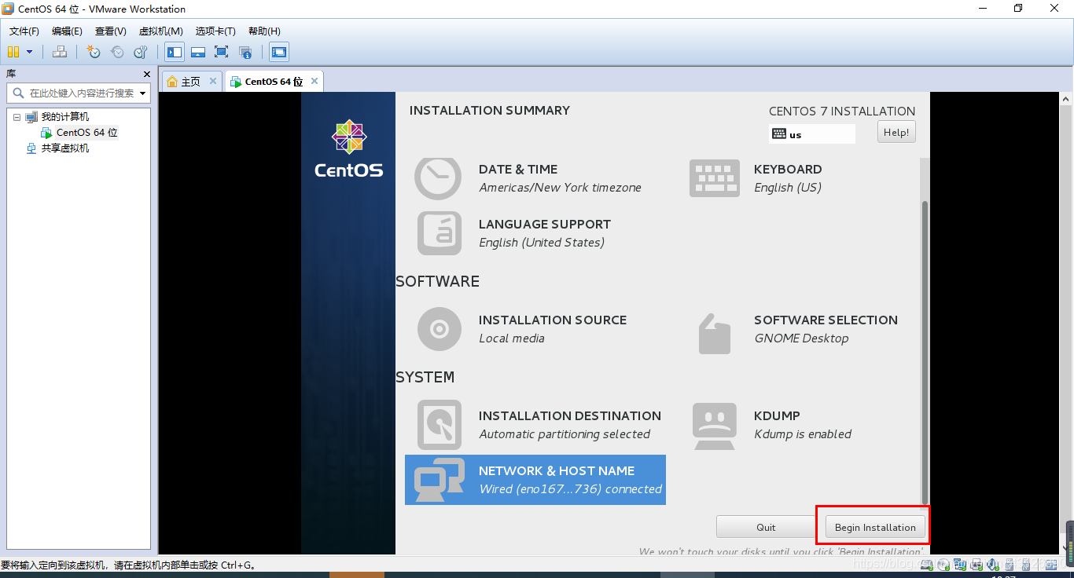Click the Unity mode toolbar icon
The width and height of the screenshot is (1074, 578).
(245, 52)
